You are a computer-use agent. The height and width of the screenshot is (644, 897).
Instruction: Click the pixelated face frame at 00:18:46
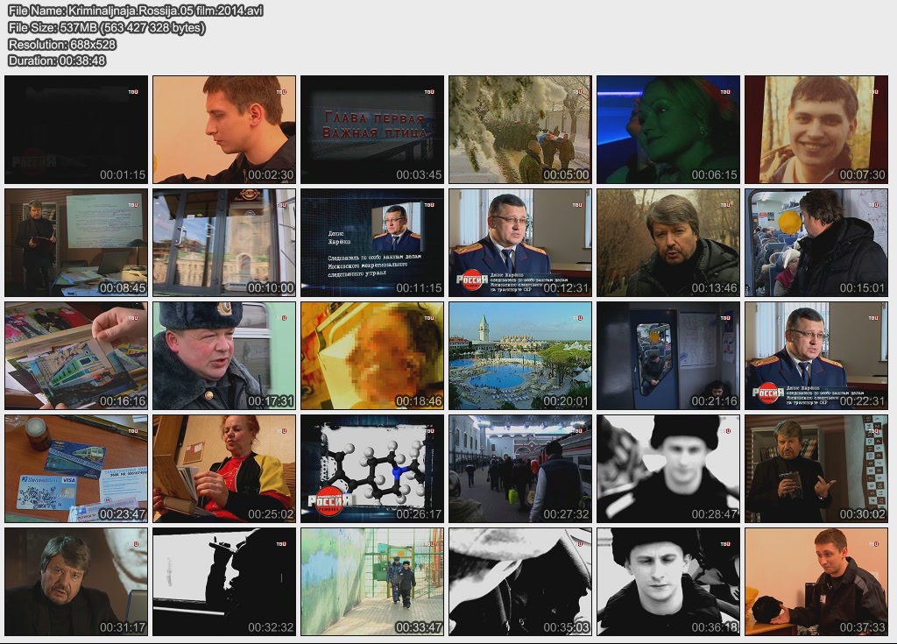point(372,356)
